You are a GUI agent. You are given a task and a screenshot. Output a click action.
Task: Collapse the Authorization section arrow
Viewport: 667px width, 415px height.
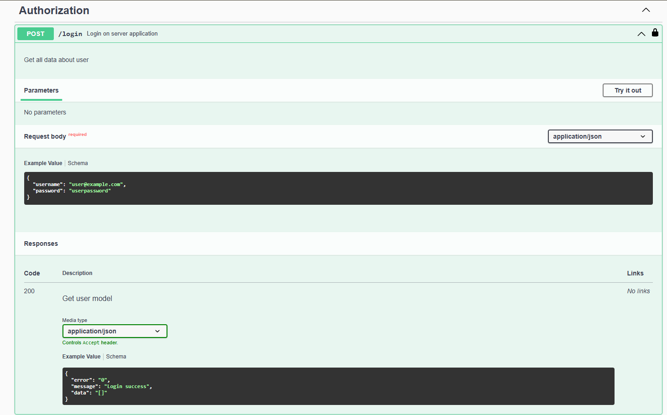(x=646, y=10)
